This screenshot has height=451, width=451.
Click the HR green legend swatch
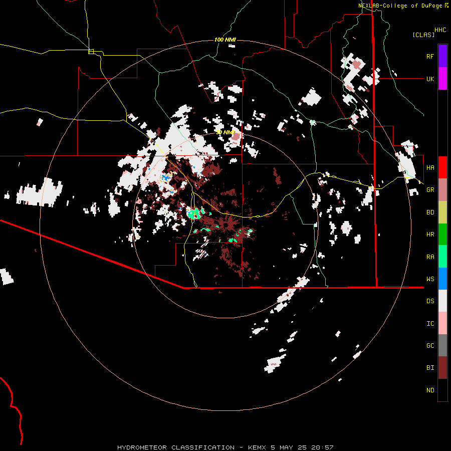pos(442,234)
